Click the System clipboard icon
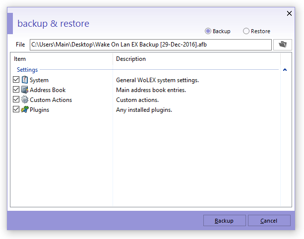 (x=25, y=80)
